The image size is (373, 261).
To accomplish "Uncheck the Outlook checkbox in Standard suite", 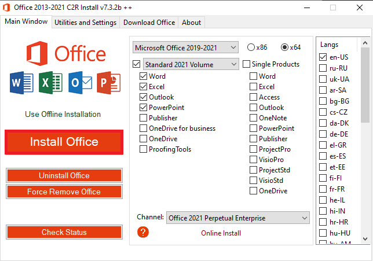I will click(x=143, y=97).
